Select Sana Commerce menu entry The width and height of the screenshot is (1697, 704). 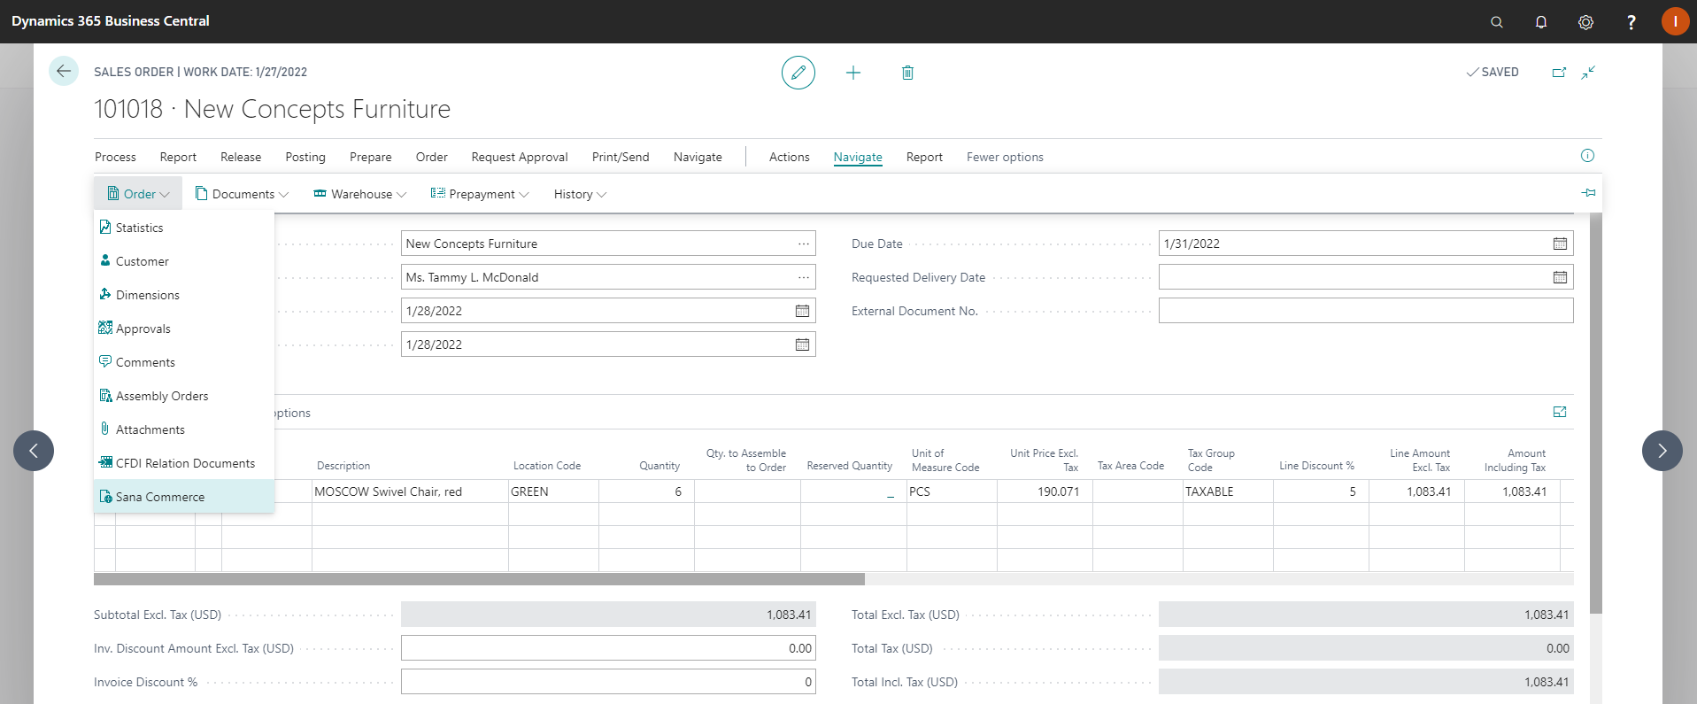tap(183, 497)
